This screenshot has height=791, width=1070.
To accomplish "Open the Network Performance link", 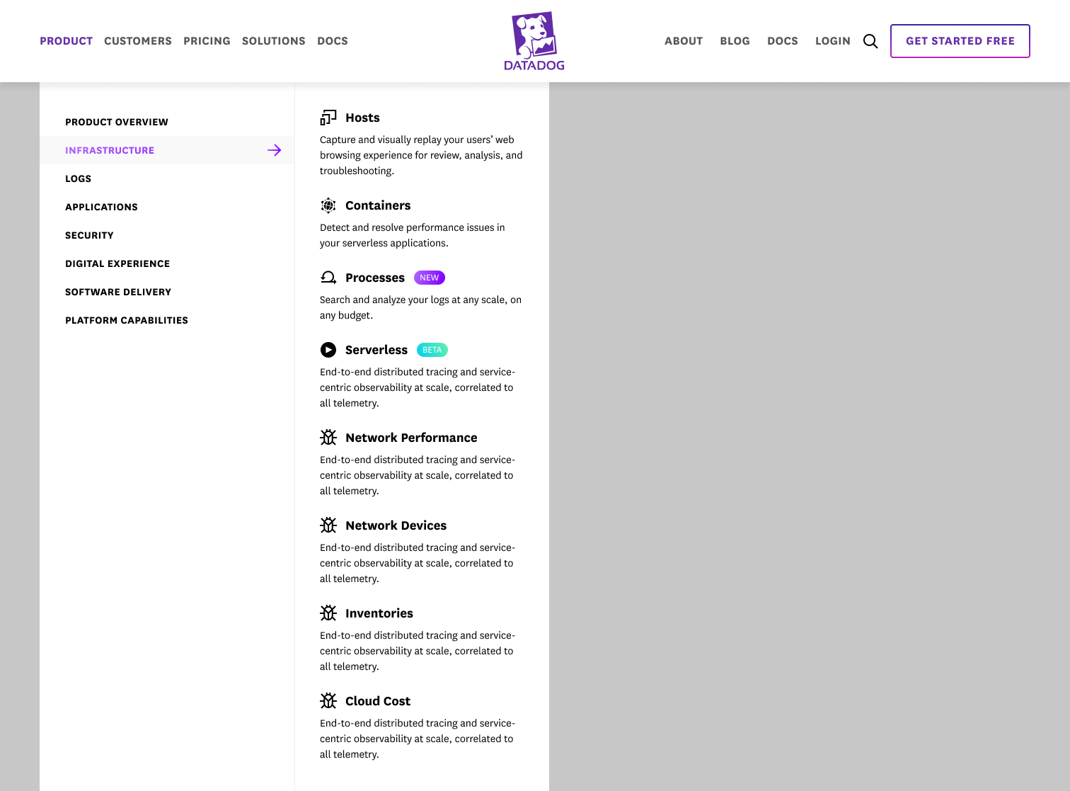I will 411,438.
